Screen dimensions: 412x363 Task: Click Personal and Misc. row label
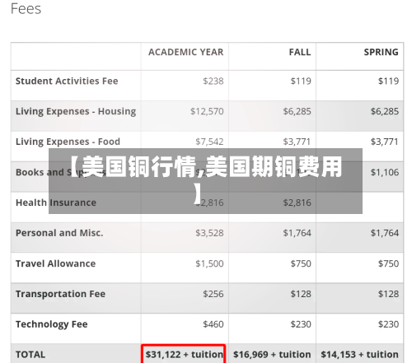pos(59,233)
